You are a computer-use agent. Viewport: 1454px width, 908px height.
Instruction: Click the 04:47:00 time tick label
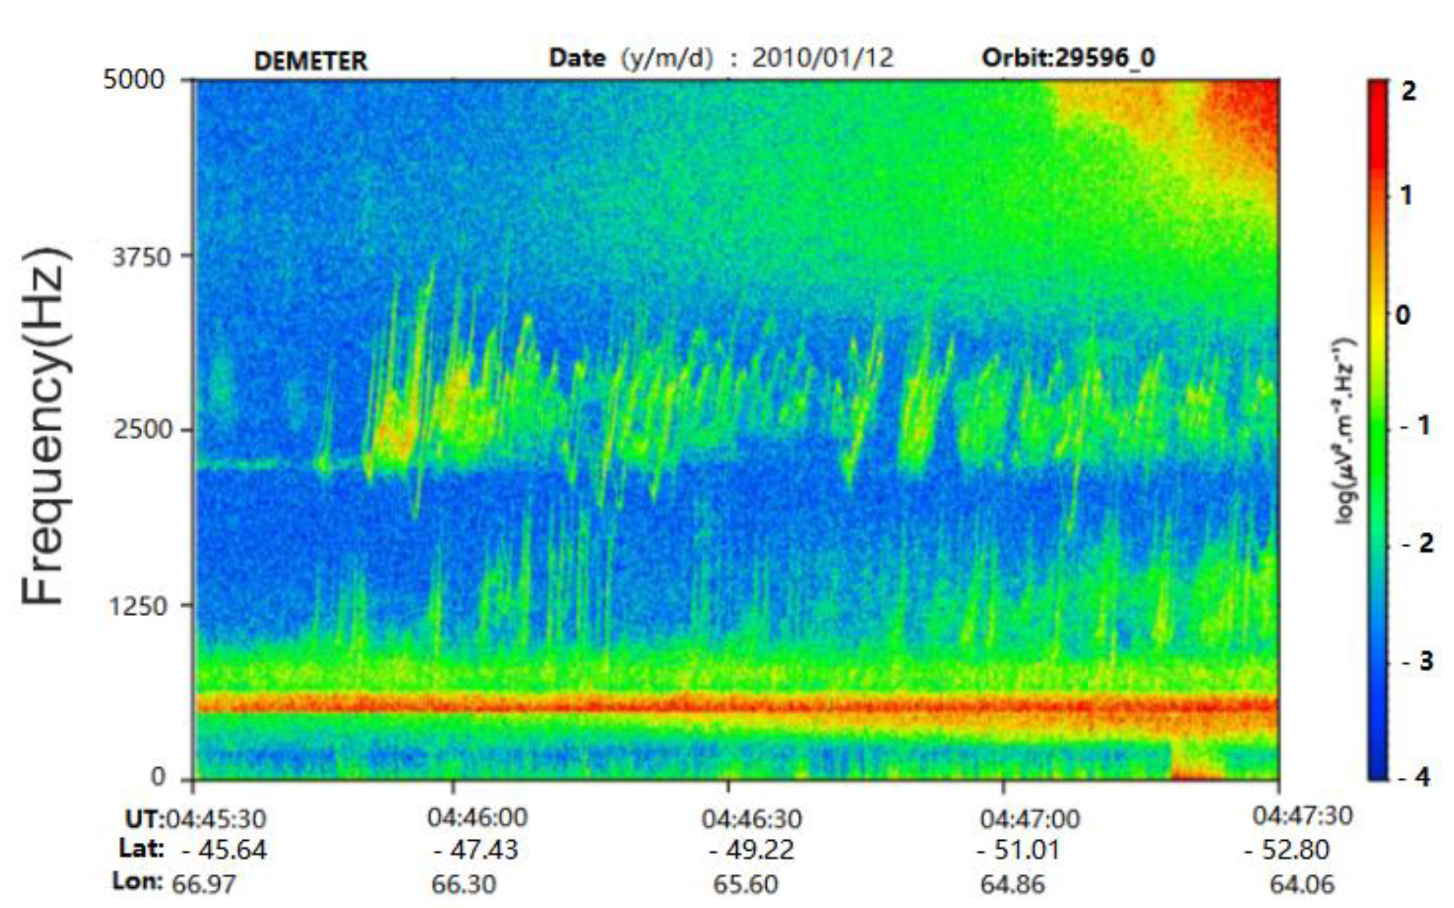[1030, 819]
